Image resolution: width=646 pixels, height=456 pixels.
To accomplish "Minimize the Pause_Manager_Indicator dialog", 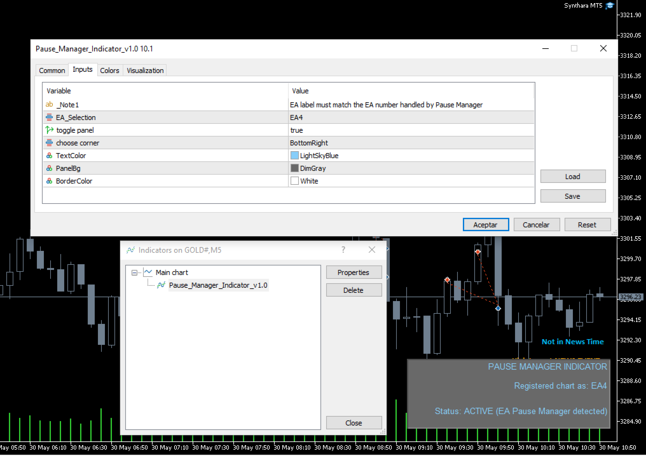I will [x=546, y=48].
